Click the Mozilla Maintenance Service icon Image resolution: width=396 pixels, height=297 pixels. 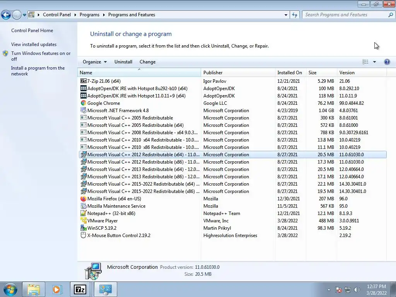(84, 206)
